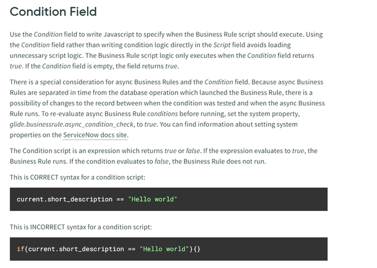Click the paragraph starting "There is a special consideration"
This screenshot has height=268, width=377.
167,109
